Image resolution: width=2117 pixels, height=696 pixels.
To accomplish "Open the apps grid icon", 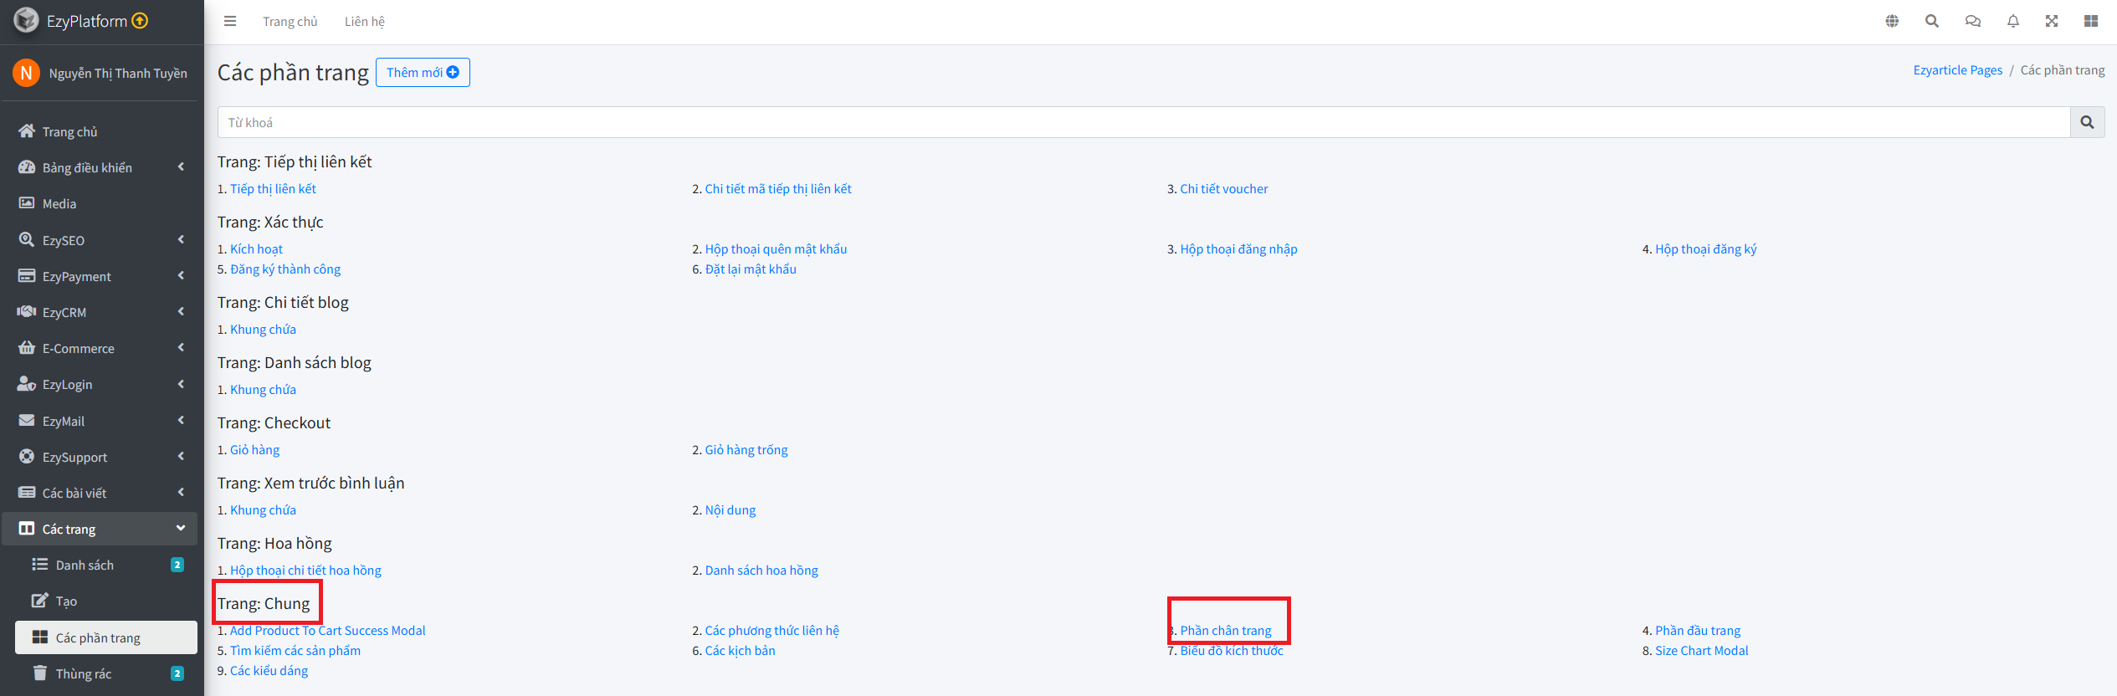I will coord(2091,22).
